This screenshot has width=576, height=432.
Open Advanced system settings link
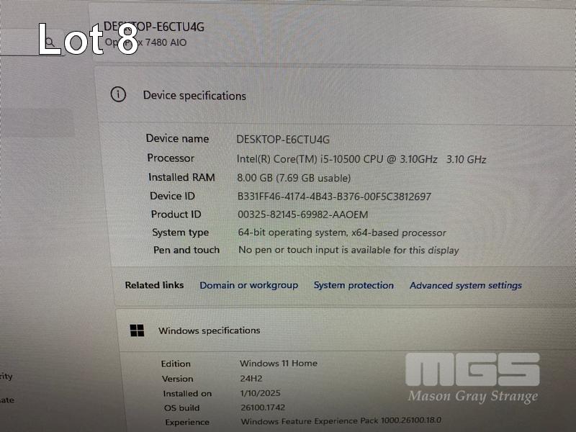click(465, 285)
